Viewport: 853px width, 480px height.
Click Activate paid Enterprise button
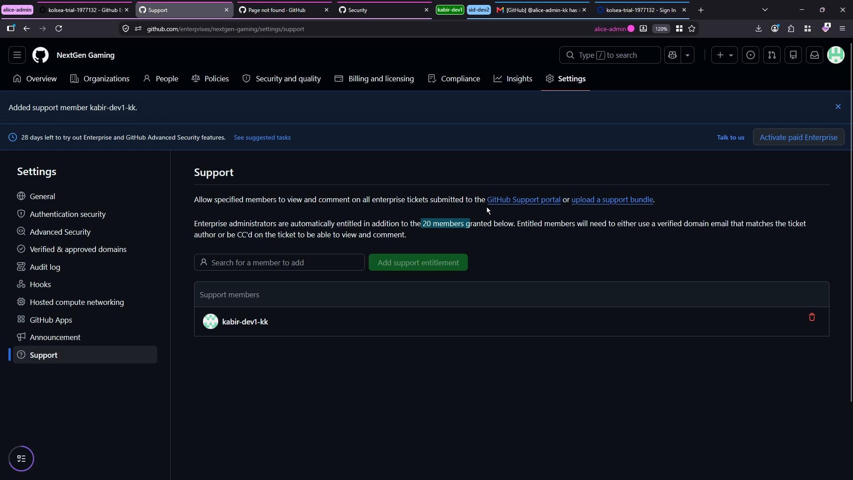click(798, 137)
